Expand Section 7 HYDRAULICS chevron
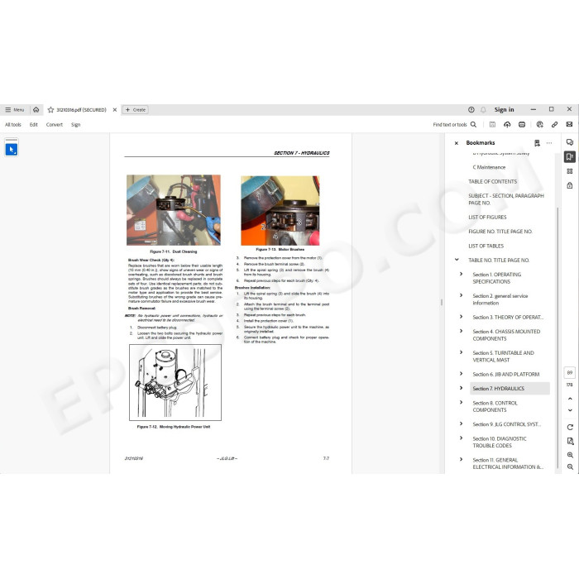 pos(461,388)
